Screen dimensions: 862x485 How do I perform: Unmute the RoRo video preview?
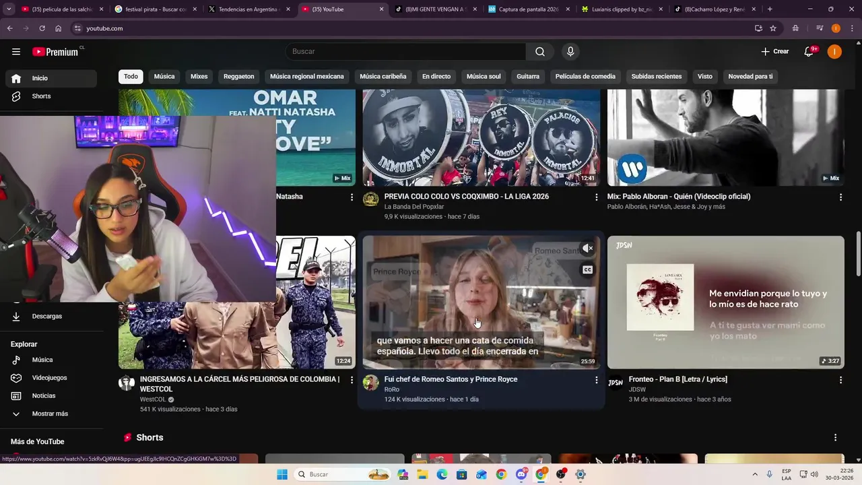coord(587,249)
